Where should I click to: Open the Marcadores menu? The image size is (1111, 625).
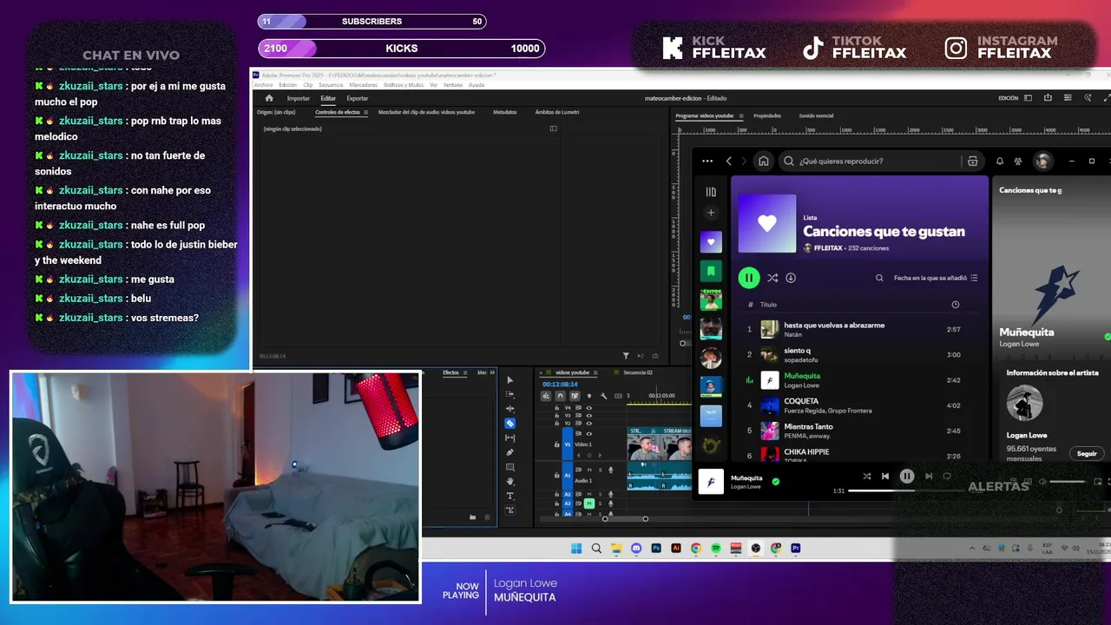pyautogui.click(x=363, y=85)
